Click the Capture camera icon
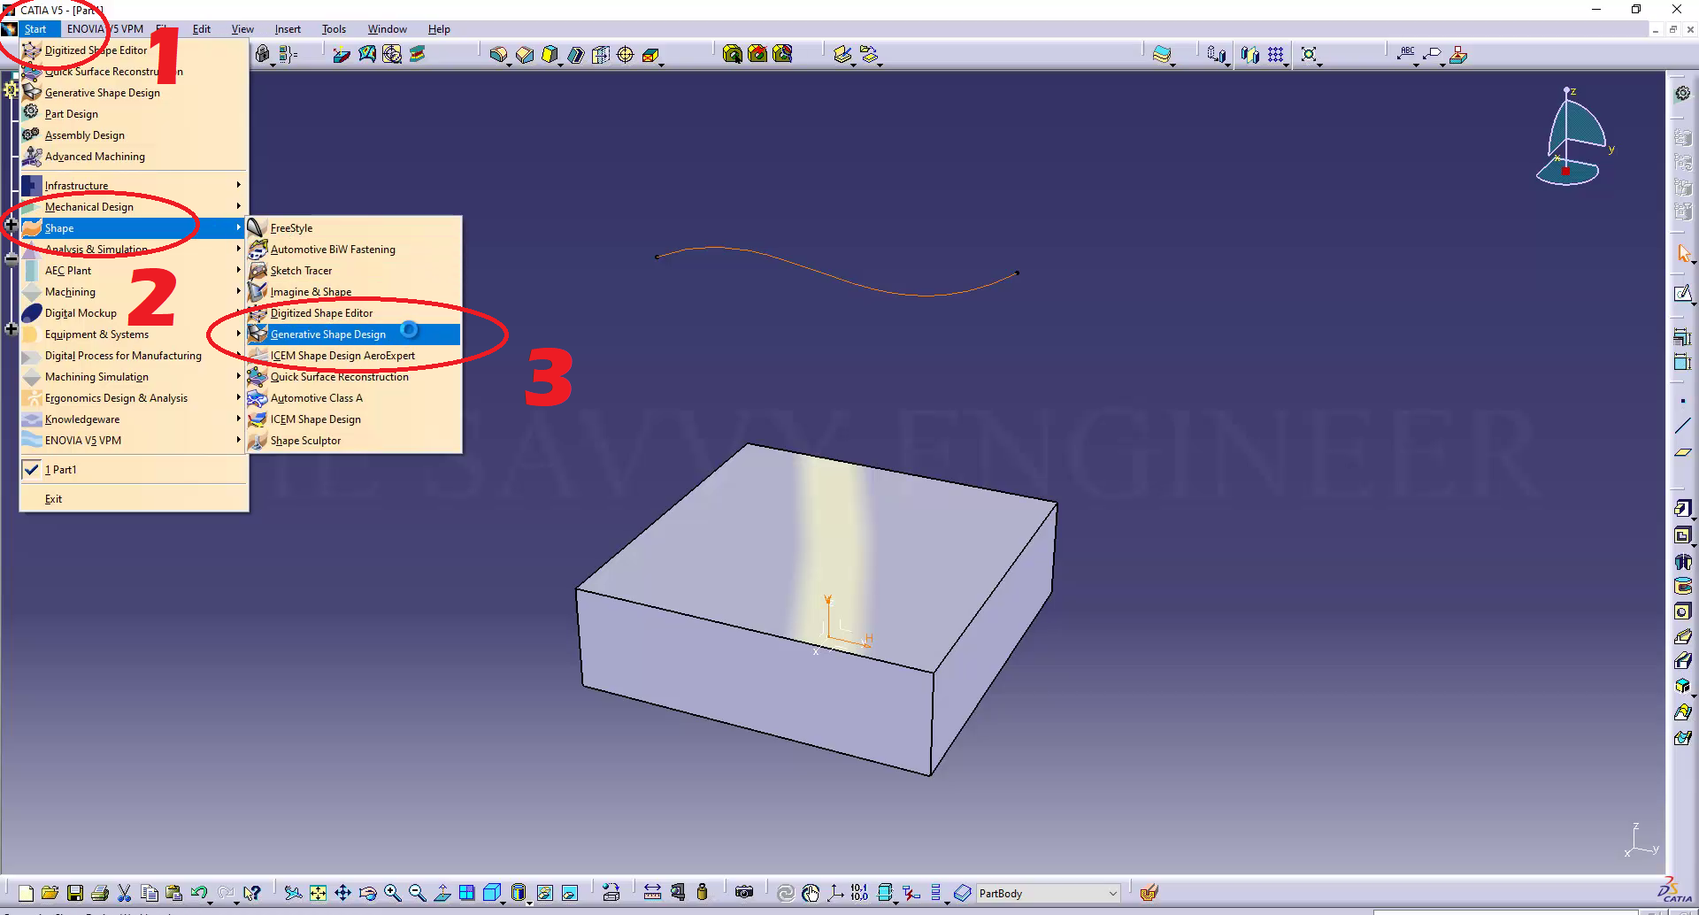The width and height of the screenshot is (1699, 915). 744,893
